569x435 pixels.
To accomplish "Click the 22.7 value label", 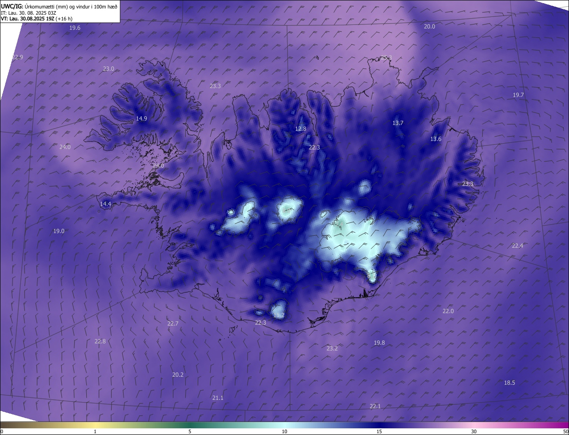I will click(x=173, y=324).
